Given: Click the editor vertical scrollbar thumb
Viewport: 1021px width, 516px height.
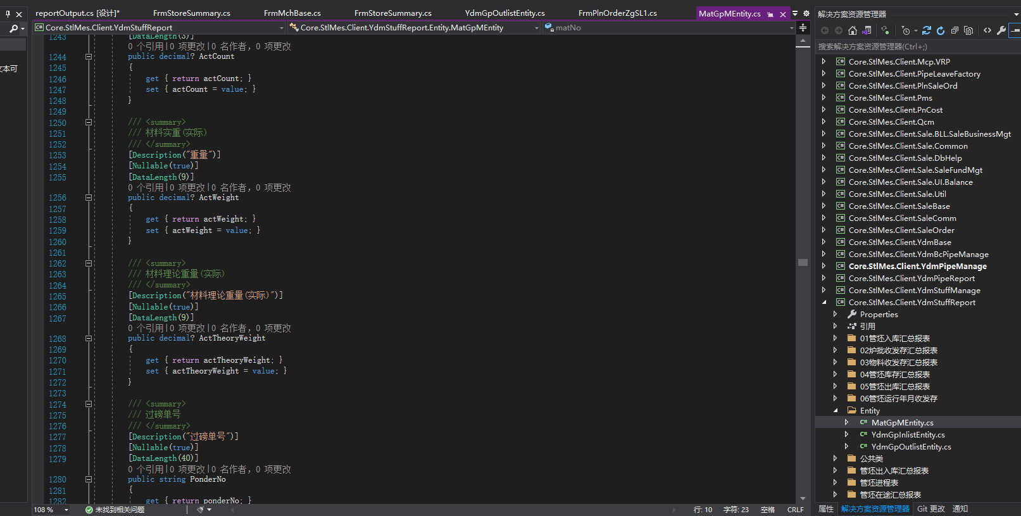Looking at the screenshot, I should [x=803, y=262].
